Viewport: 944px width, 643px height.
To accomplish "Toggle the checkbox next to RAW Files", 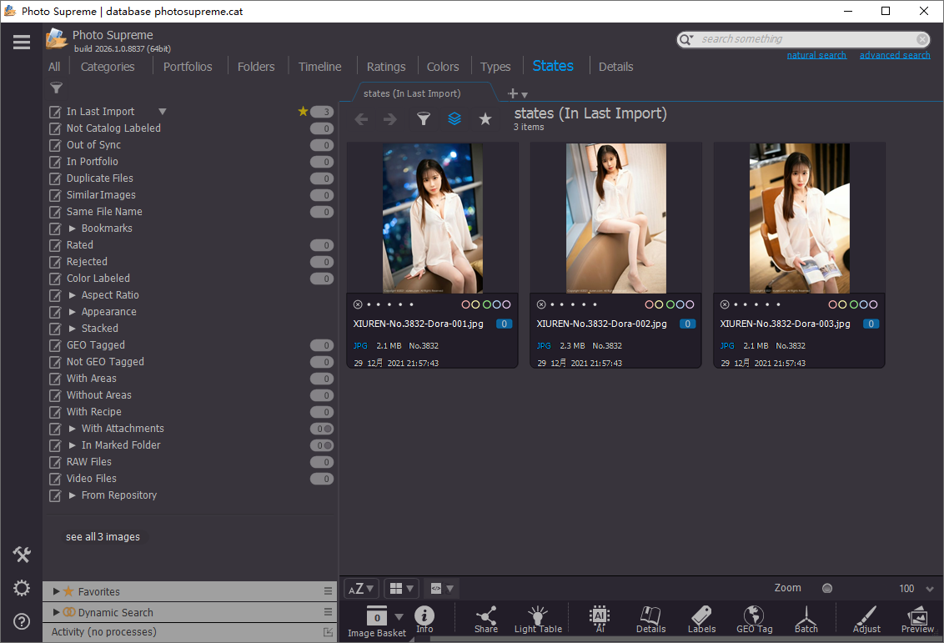I will [x=56, y=462].
